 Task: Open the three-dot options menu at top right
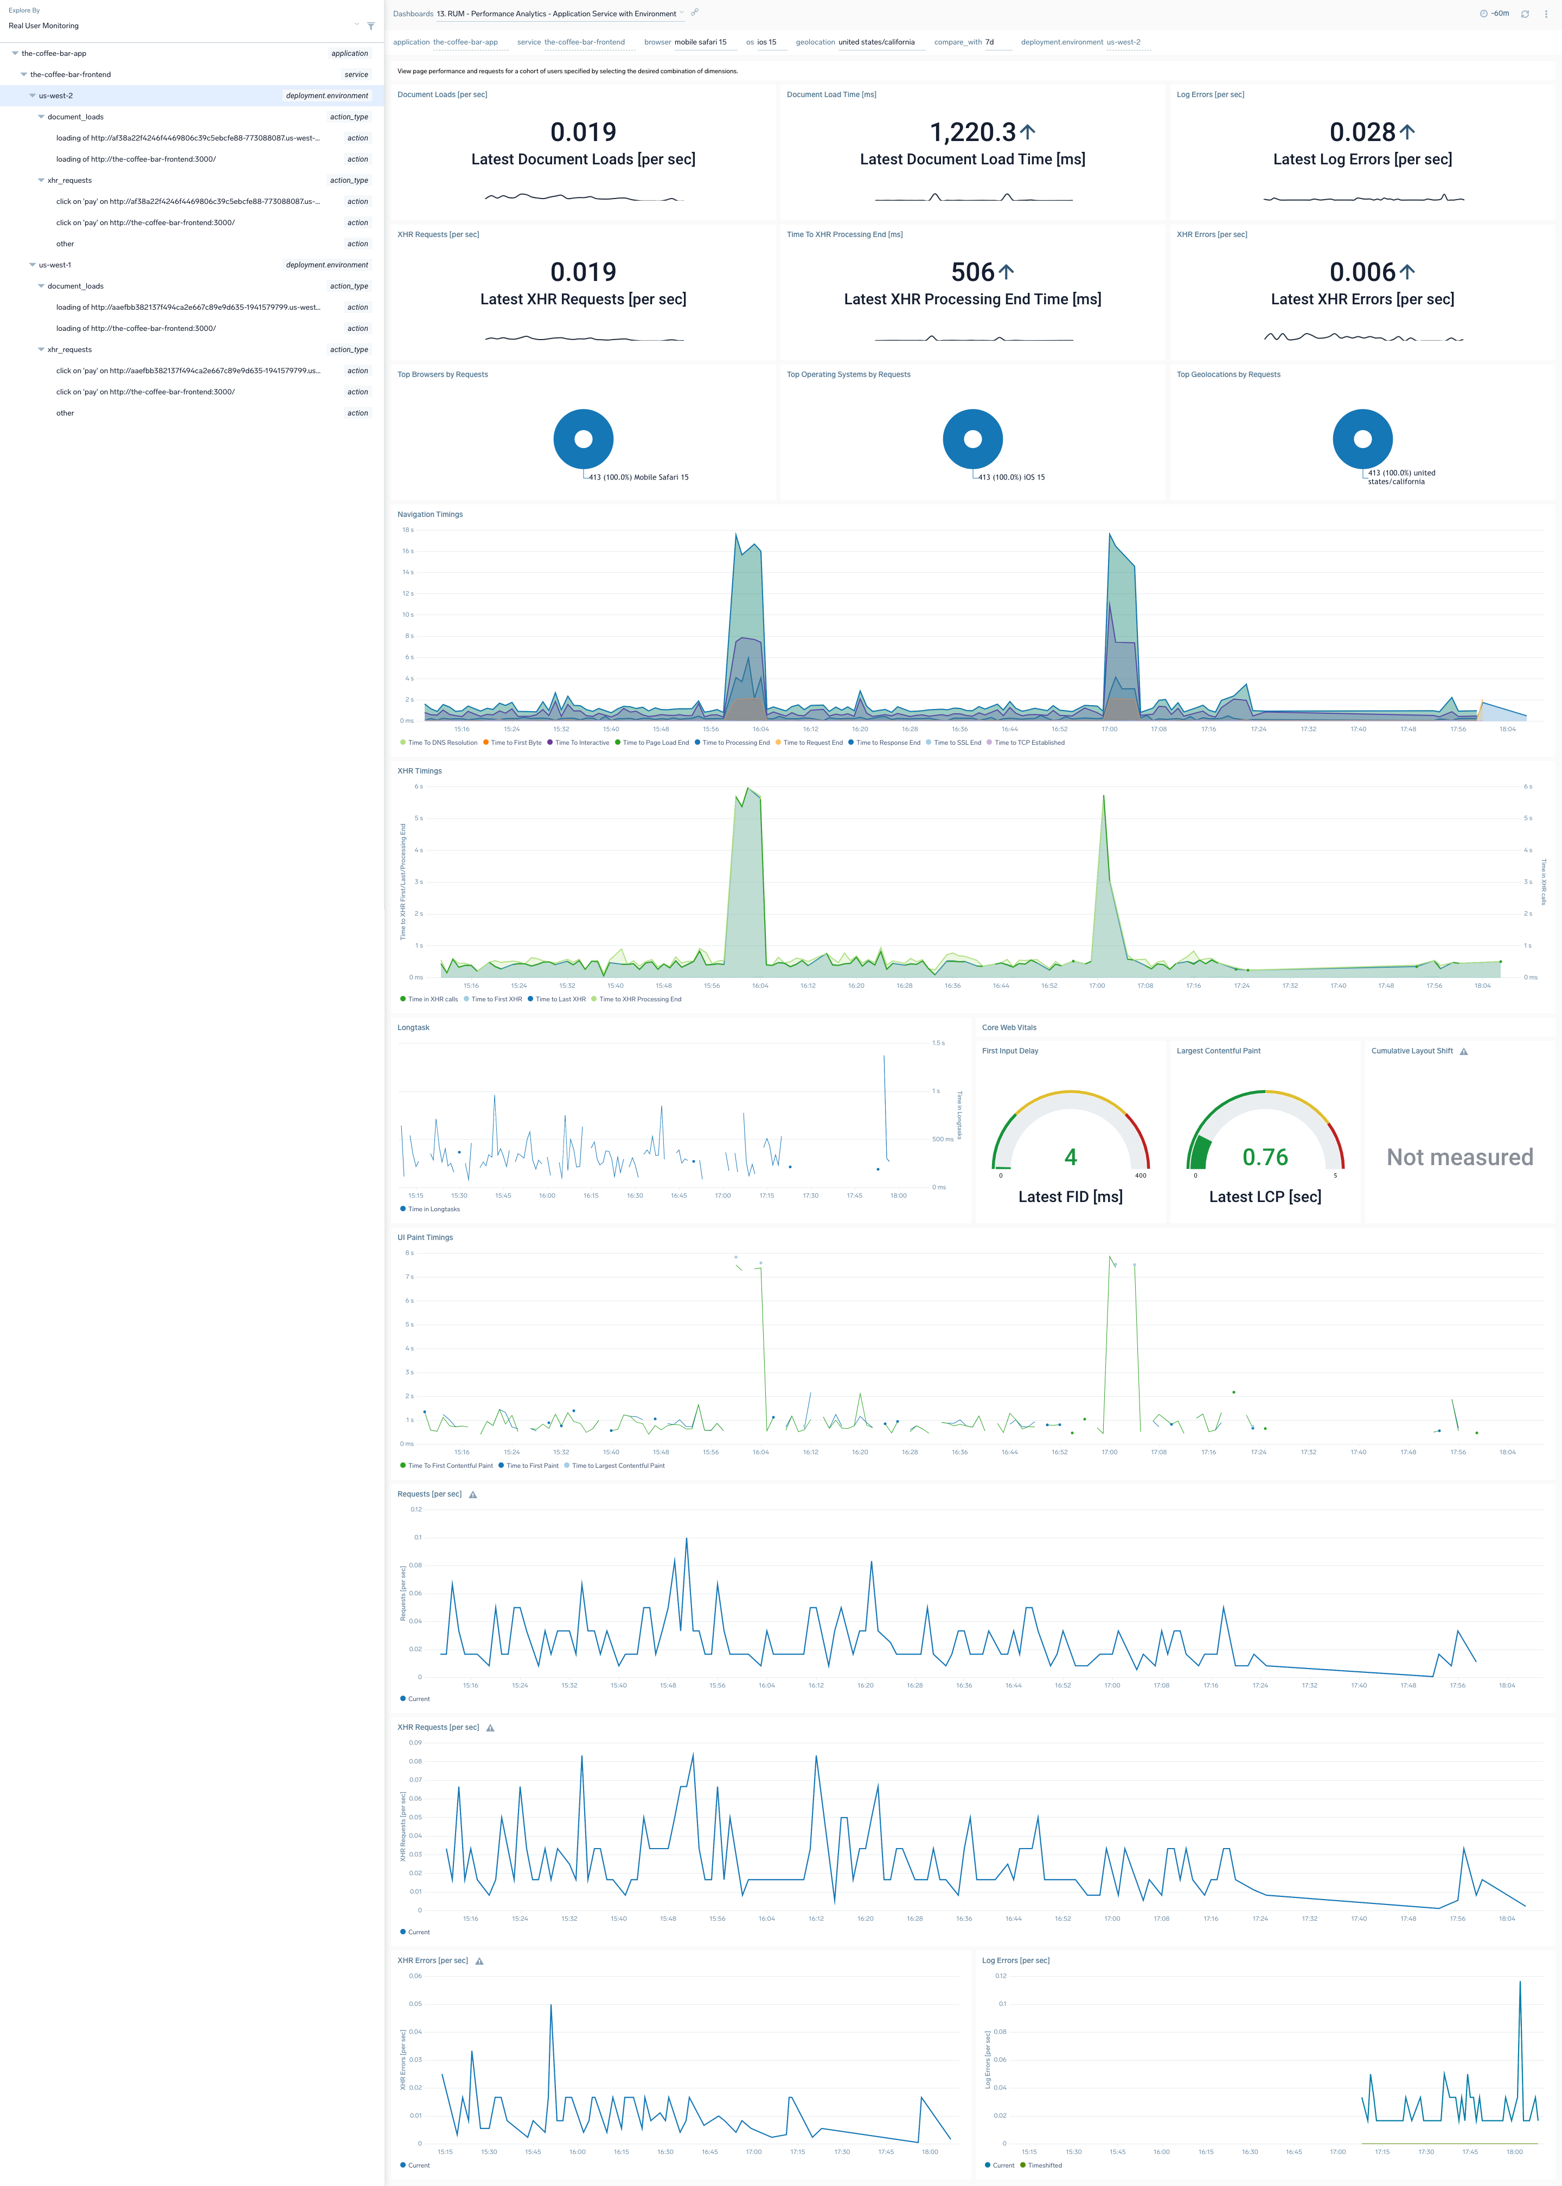tap(1547, 14)
